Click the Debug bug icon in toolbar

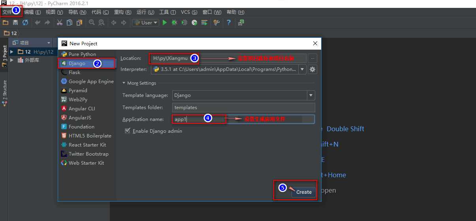[174, 22]
